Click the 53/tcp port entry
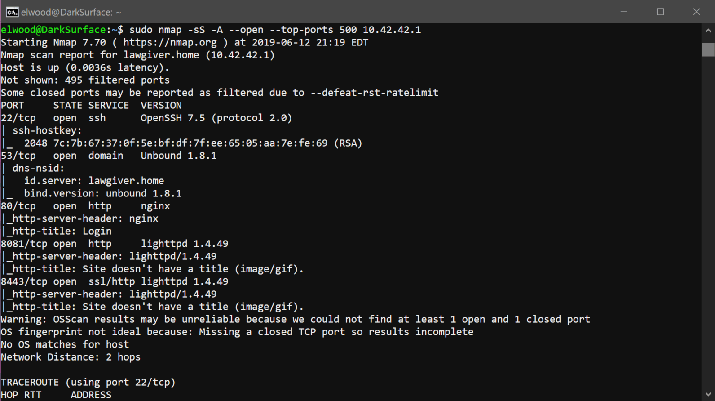This screenshot has width=715, height=401. pyautogui.click(x=18, y=156)
